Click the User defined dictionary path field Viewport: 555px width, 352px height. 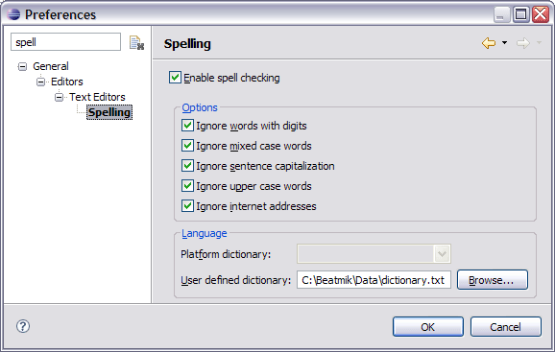tap(374, 280)
